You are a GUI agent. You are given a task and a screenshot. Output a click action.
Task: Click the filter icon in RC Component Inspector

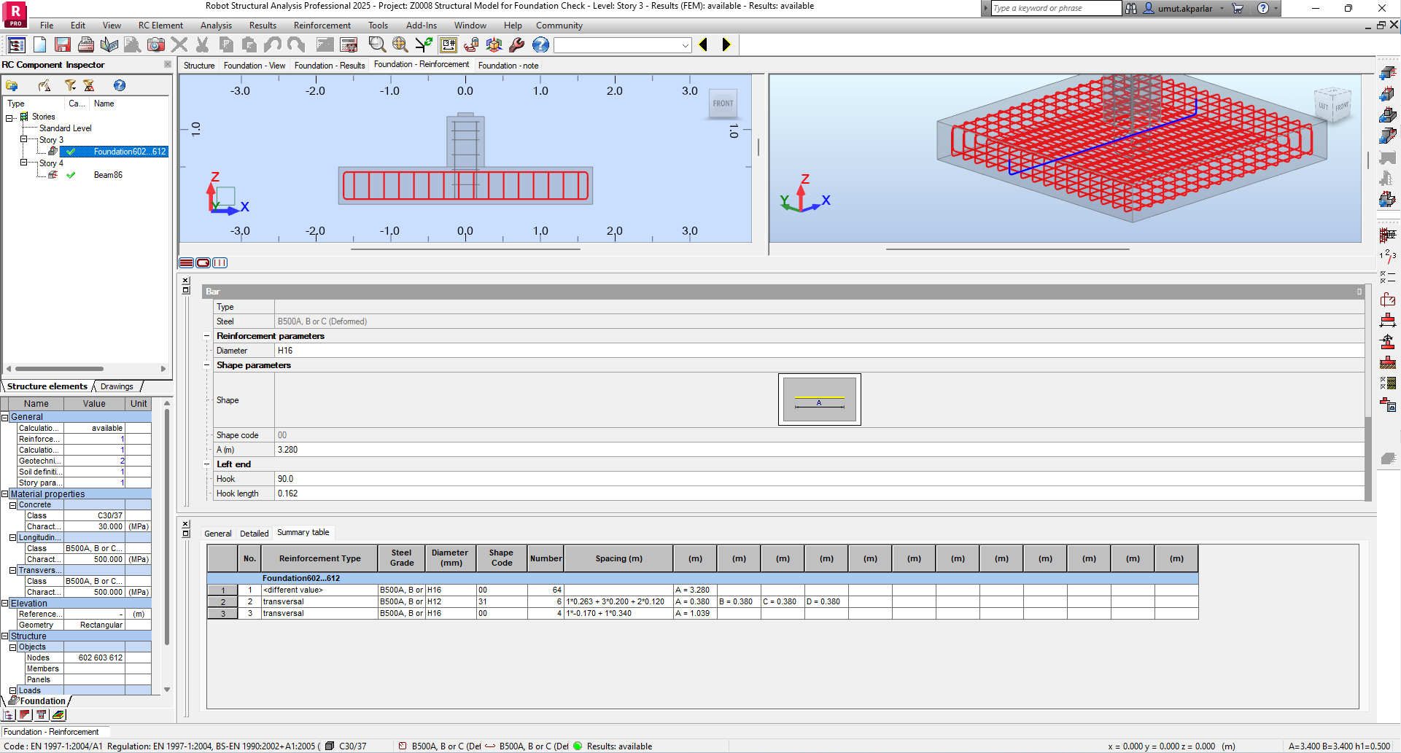[70, 85]
